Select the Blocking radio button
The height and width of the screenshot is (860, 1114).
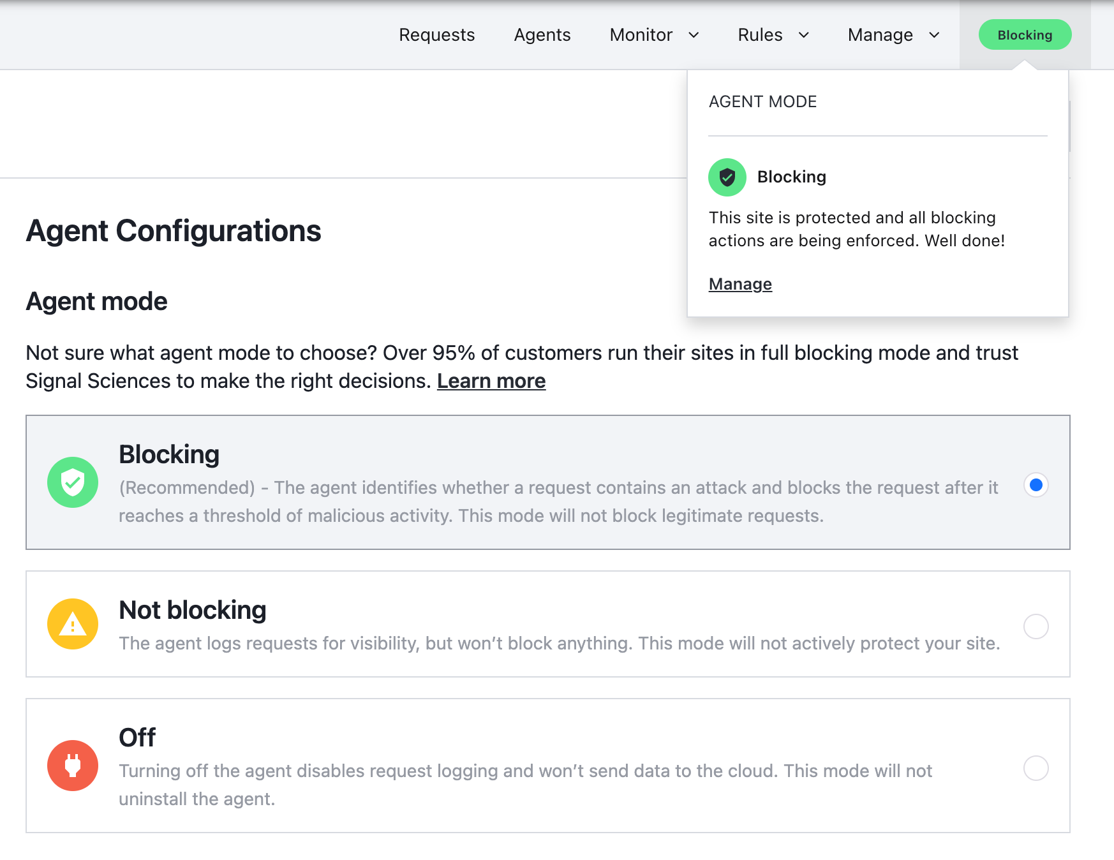(1036, 486)
